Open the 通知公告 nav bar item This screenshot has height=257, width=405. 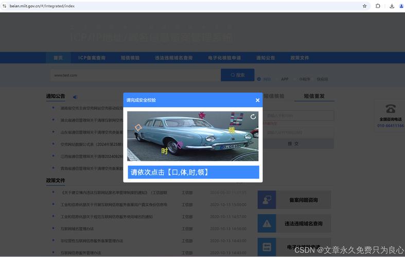click(x=266, y=58)
